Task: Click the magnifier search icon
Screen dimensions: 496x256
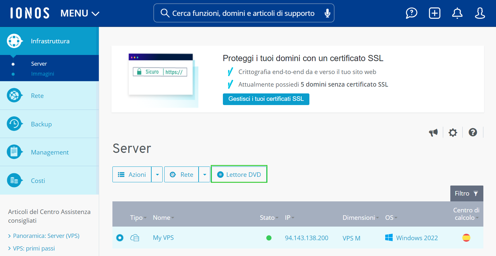Action: [165, 13]
